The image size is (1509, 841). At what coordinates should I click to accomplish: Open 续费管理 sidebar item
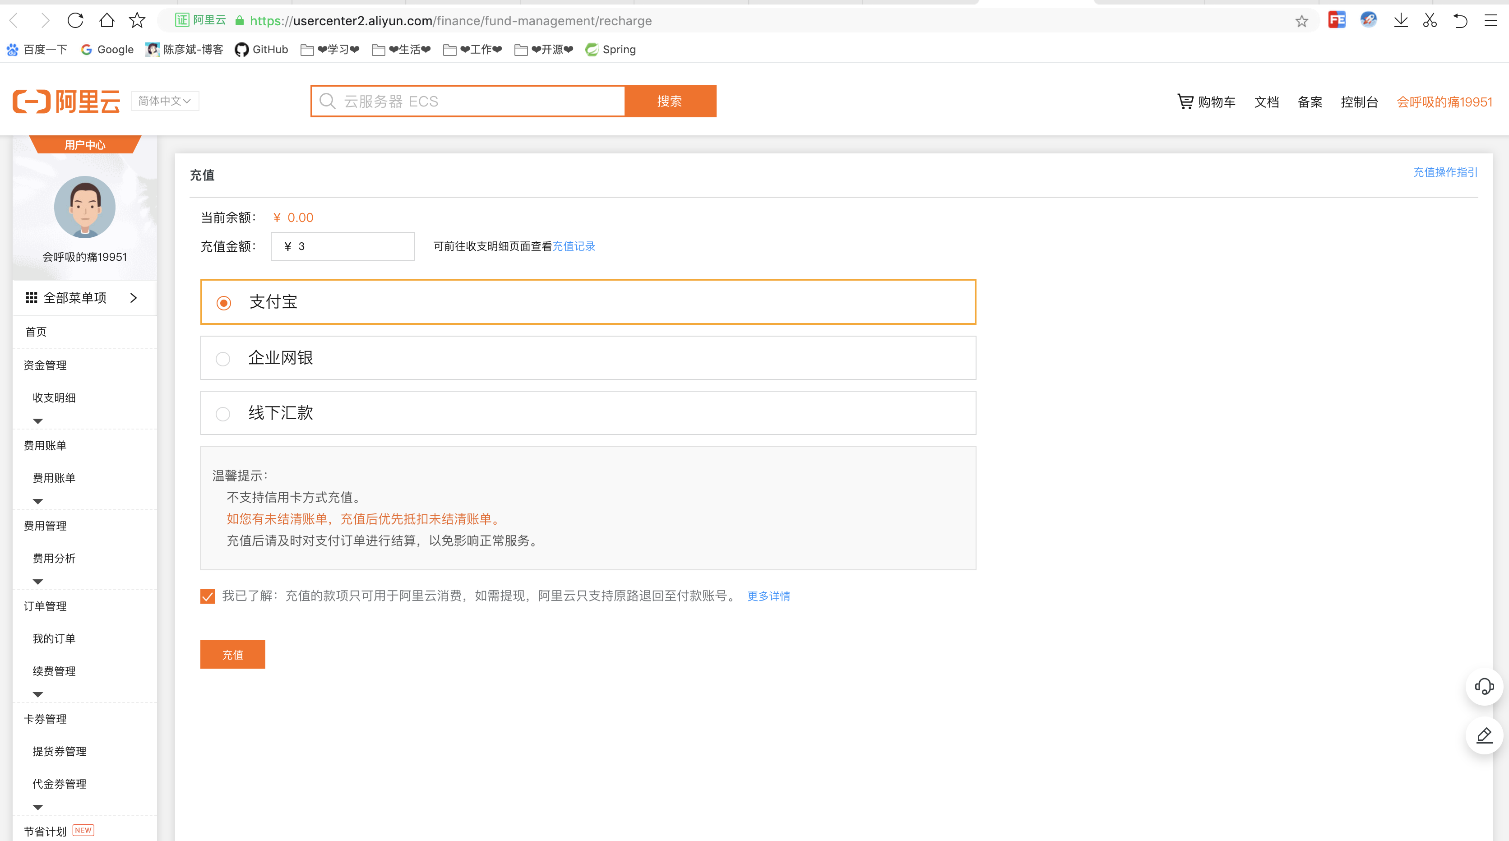(x=54, y=670)
